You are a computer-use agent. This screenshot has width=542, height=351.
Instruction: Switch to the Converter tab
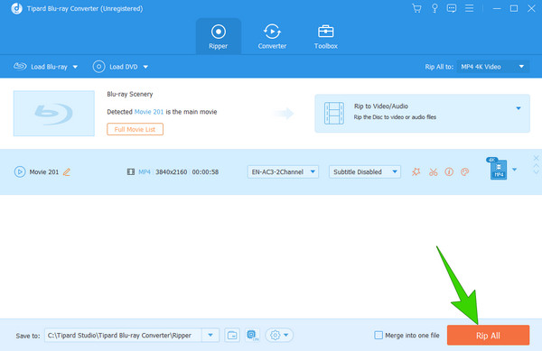coord(272,37)
